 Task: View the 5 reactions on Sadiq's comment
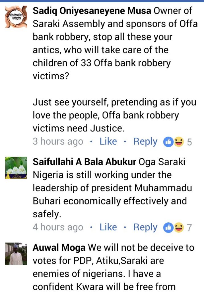coord(189,142)
